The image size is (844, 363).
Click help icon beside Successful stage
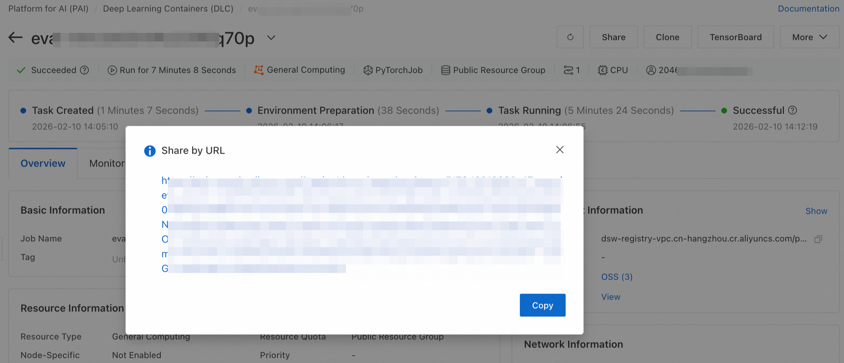point(792,110)
